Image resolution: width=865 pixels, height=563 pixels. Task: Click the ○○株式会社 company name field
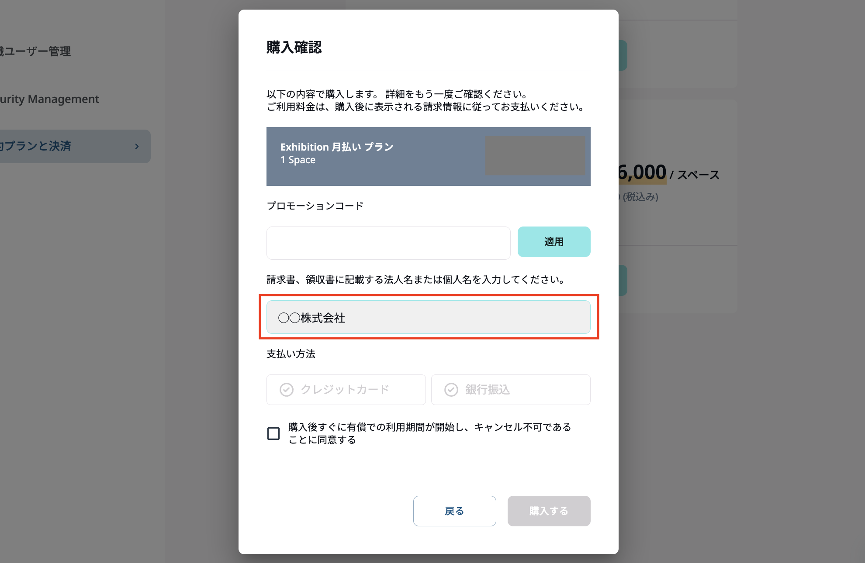(x=429, y=317)
